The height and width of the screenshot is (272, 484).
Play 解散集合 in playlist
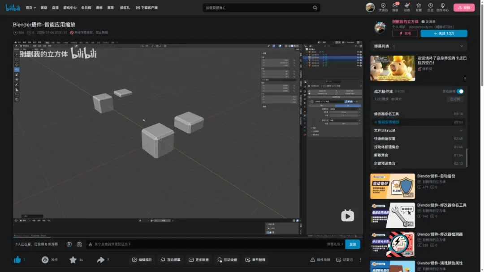[x=418, y=155]
